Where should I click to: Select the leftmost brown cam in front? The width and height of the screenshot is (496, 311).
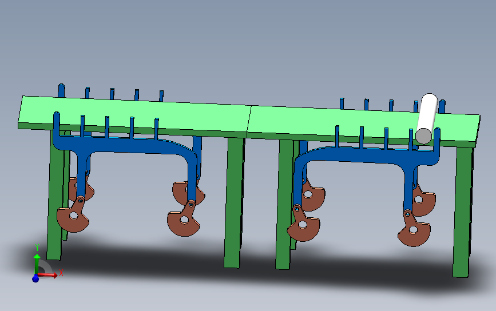click(73, 216)
